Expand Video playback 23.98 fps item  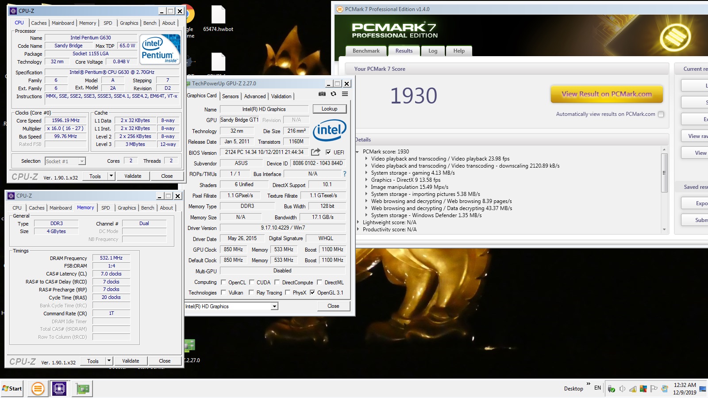[x=366, y=159]
